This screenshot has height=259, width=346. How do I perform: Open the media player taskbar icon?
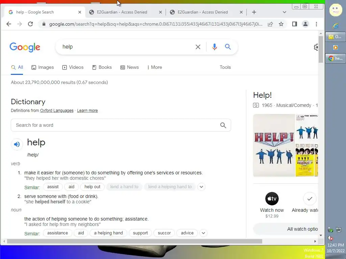pos(336,47)
